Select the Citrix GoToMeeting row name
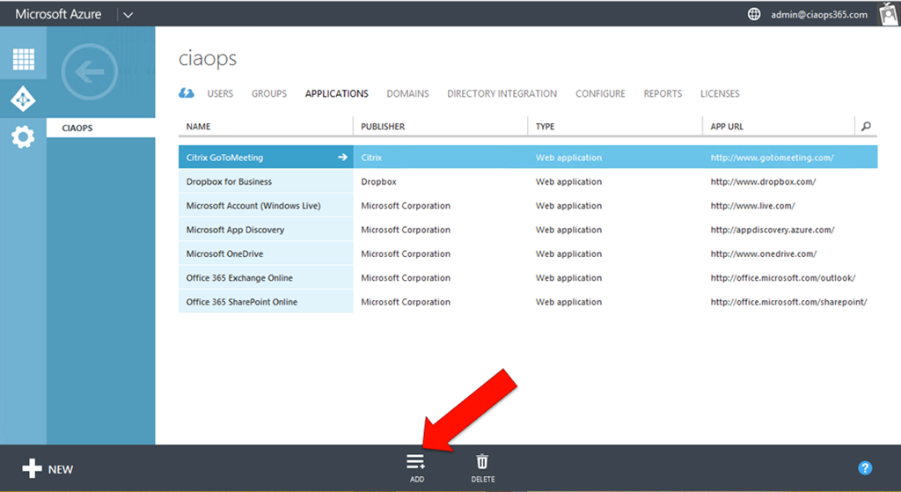 tap(224, 158)
